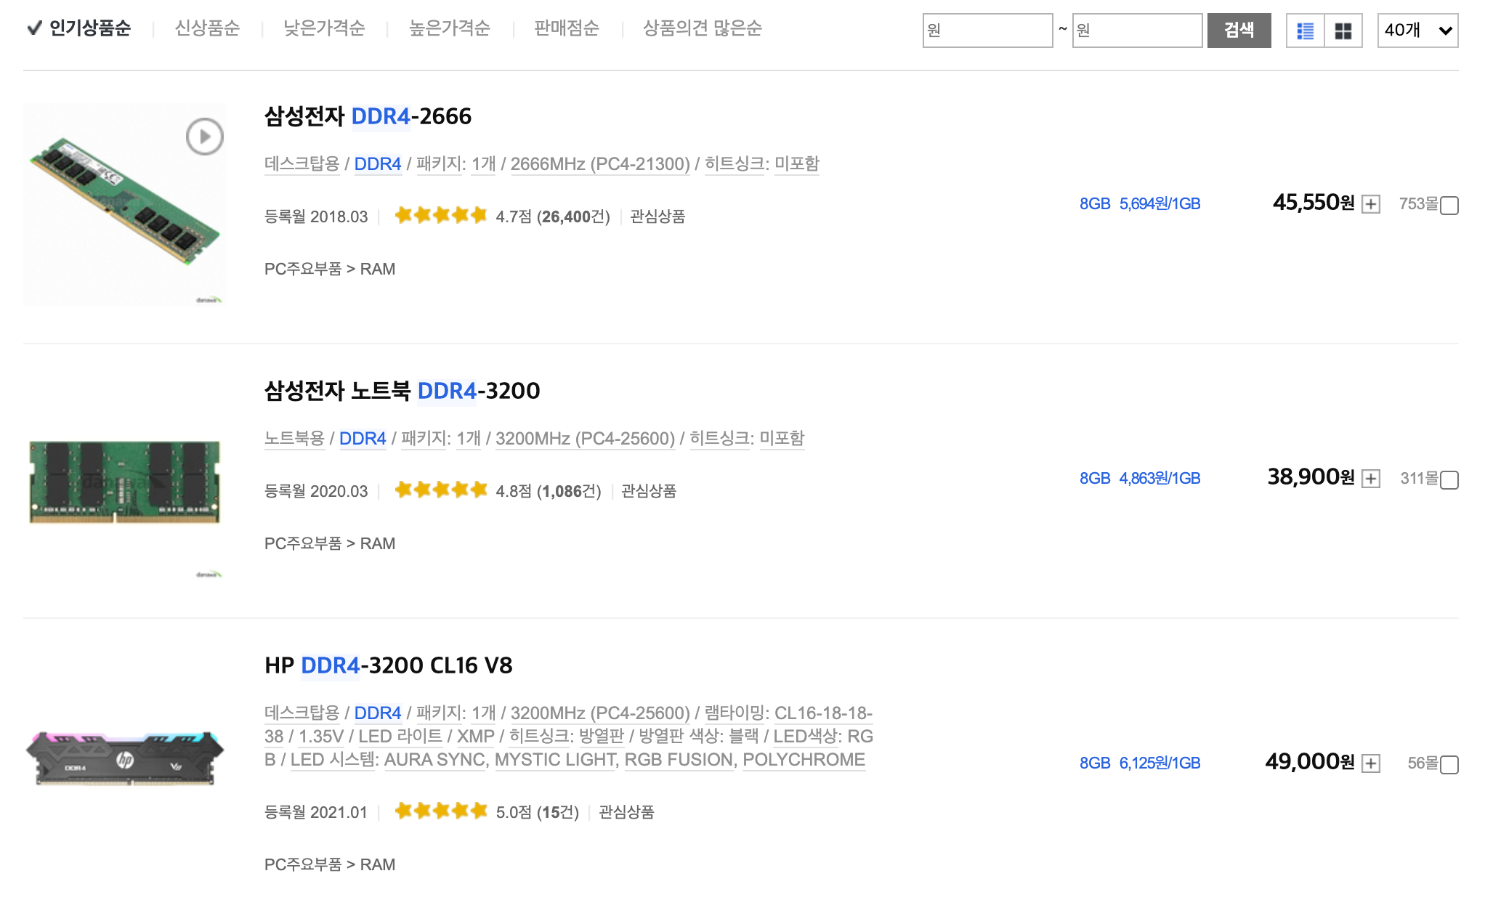Sort by 낮은가격순 (lowest price)
Viewport: 1485px width, 908px height.
click(324, 28)
